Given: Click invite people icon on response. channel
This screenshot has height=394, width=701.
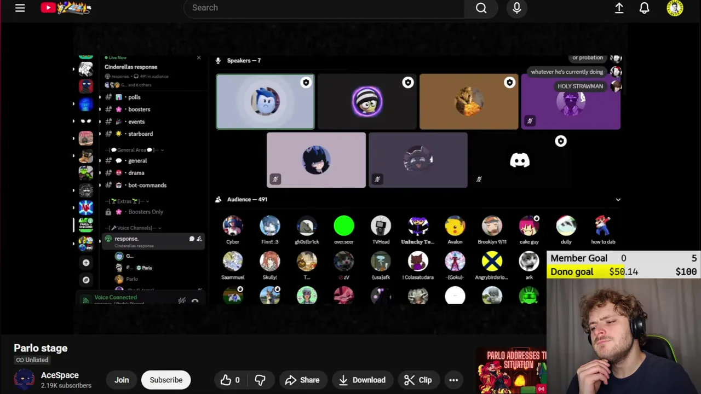Looking at the screenshot, I should (199, 239).
